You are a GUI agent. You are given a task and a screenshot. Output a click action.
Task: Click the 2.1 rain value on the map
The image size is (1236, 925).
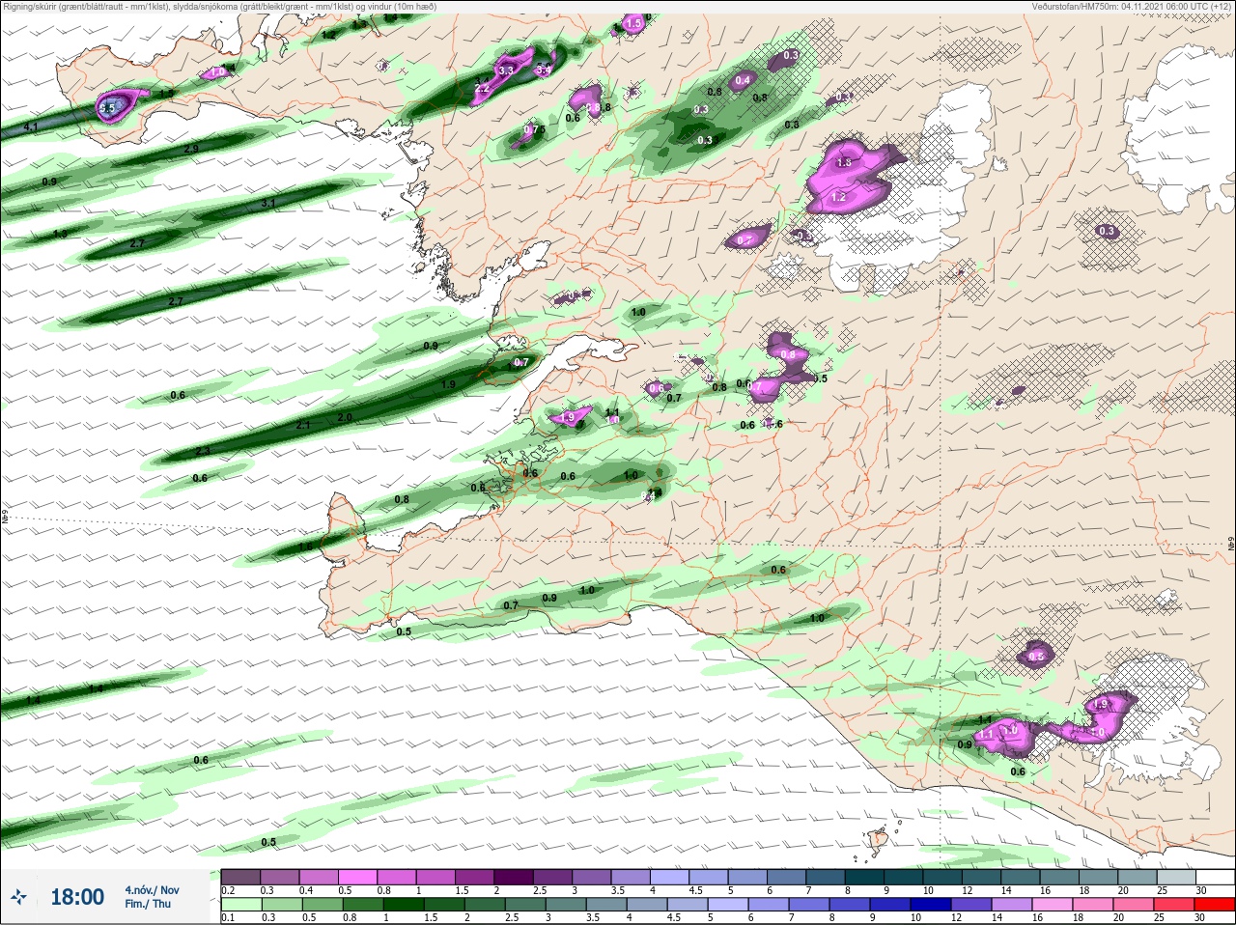303,426
